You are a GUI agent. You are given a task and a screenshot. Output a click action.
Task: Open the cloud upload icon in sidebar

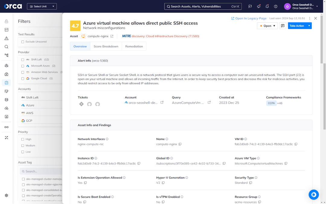6,108
